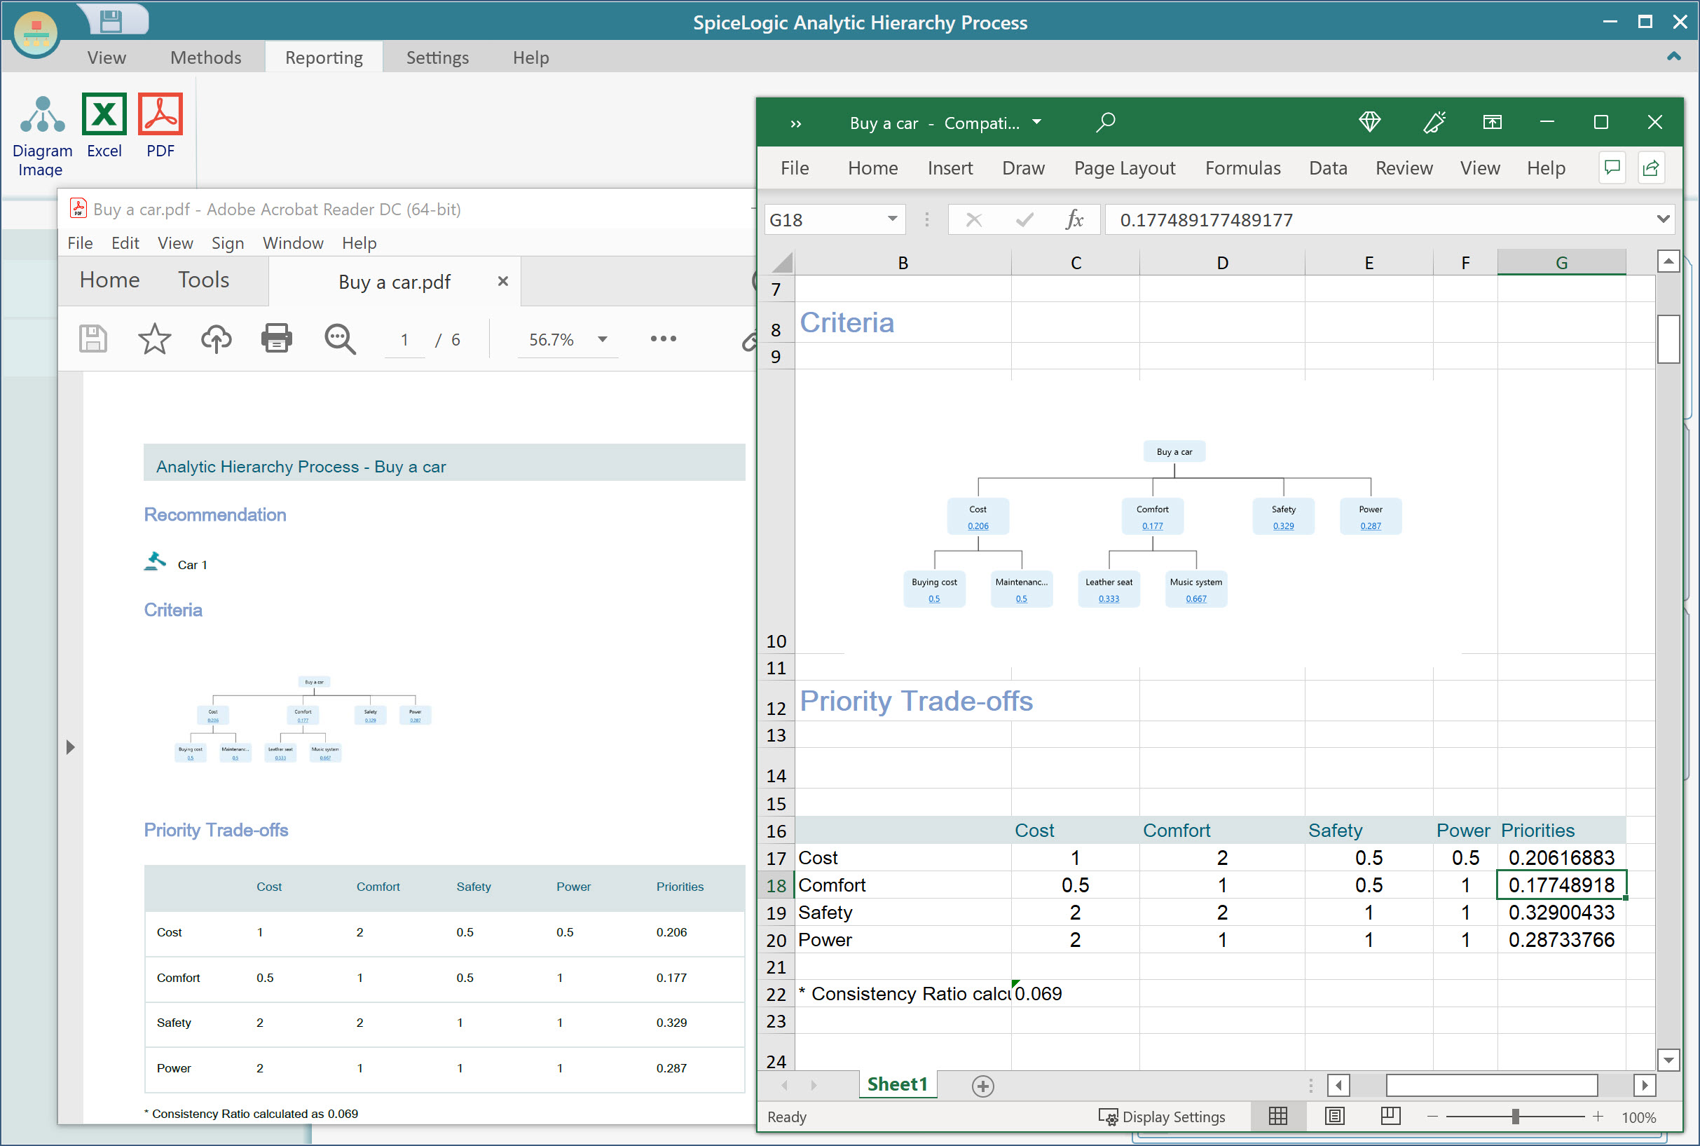The width and height of the screenshot is (1700, 1146).
Task: Switch Excel to Page Break Preview icon
Action: [1390, 1116]
